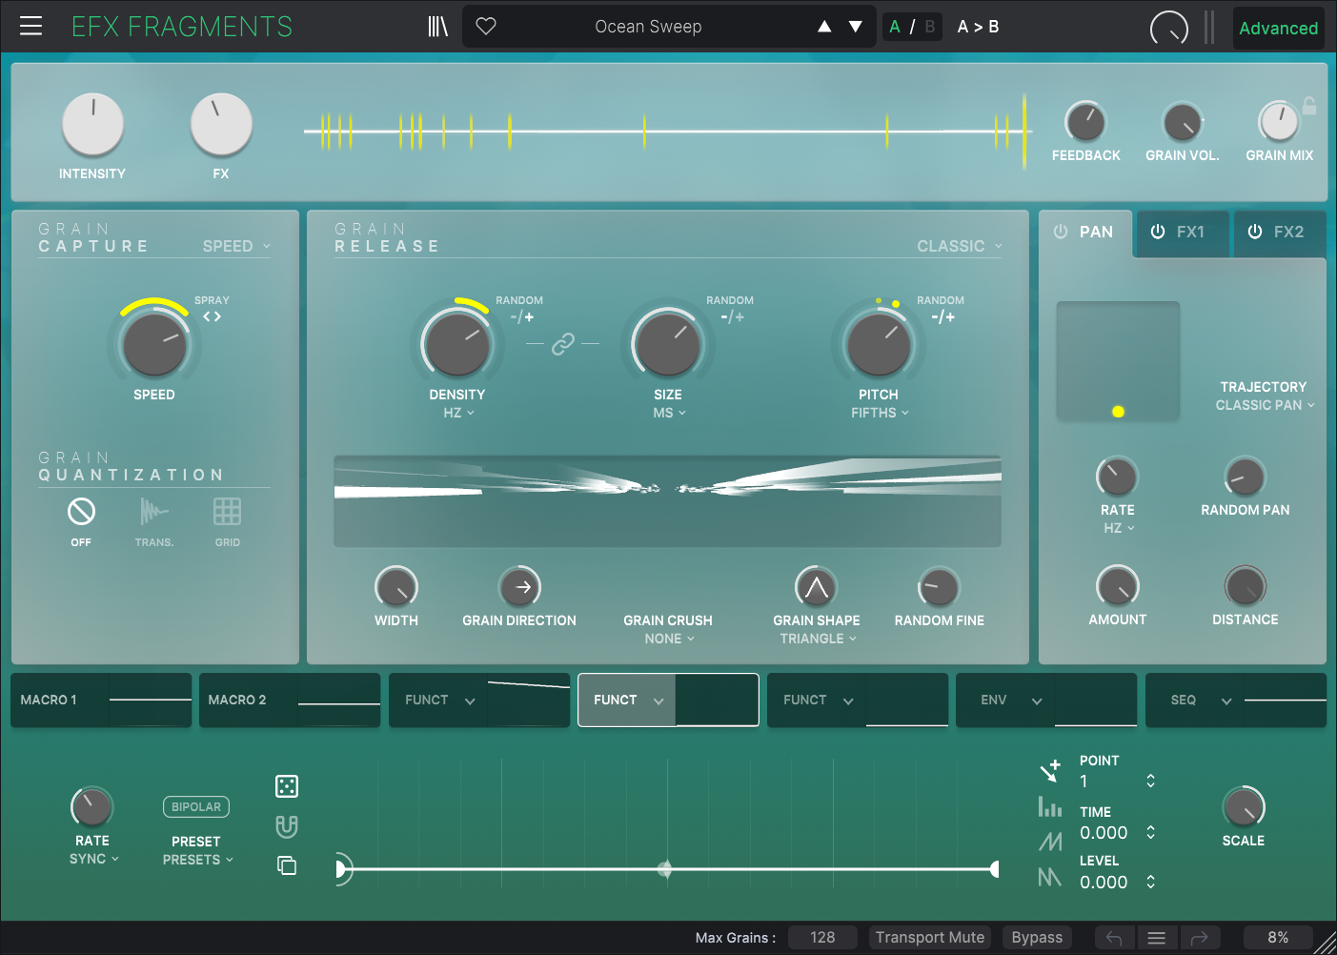Favorite the preset with the heart icon
The width and height of the screenshot is (1337, 955).
tap(486, 27)
